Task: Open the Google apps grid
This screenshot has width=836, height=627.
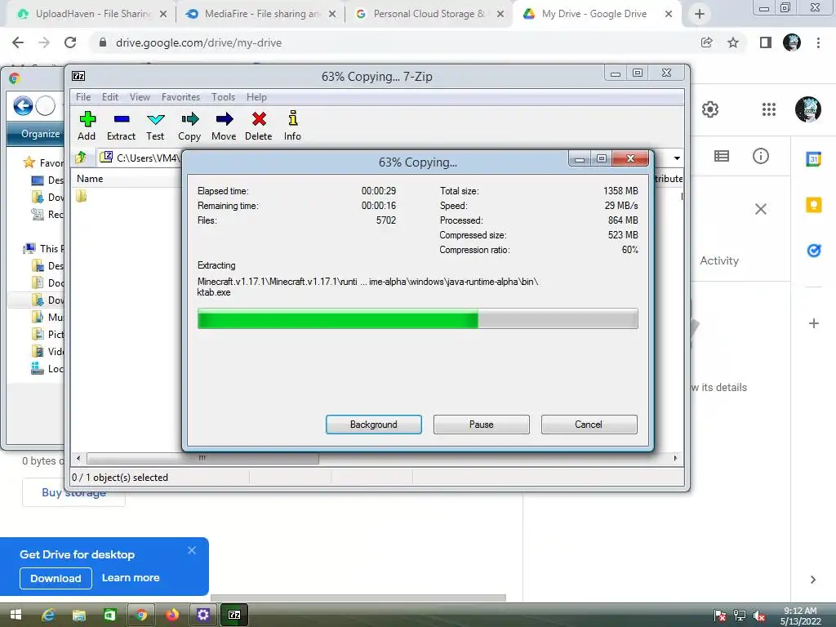Action: (769, 109)
